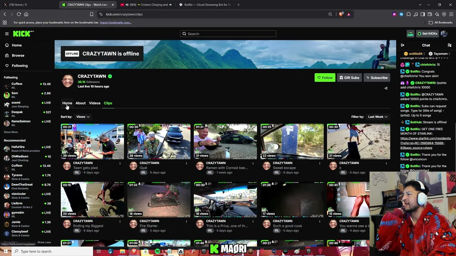Expand Following list with Show More
Image resolution: width=456 pixels, height=256 pixels.
pos(11,132)
